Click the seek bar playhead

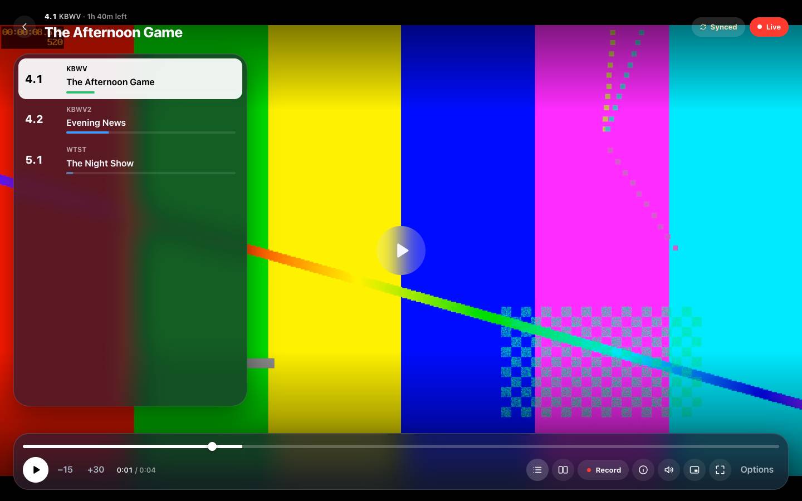click(212, 446)
